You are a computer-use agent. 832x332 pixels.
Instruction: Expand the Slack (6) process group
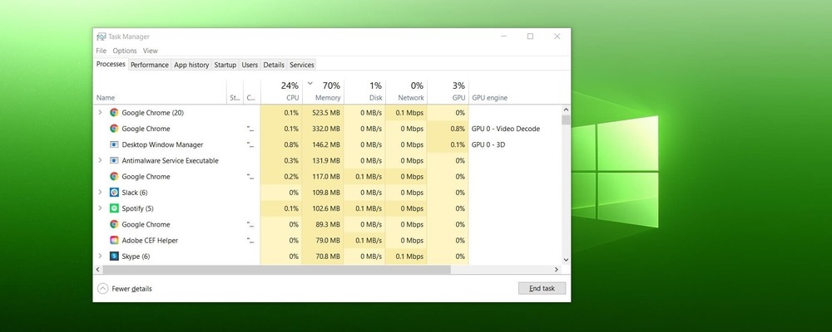point(100,192)
